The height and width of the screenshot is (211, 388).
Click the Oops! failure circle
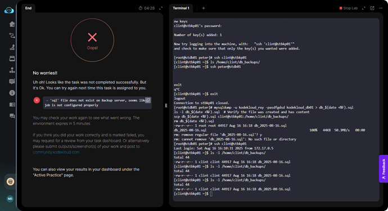click(92, 40)
